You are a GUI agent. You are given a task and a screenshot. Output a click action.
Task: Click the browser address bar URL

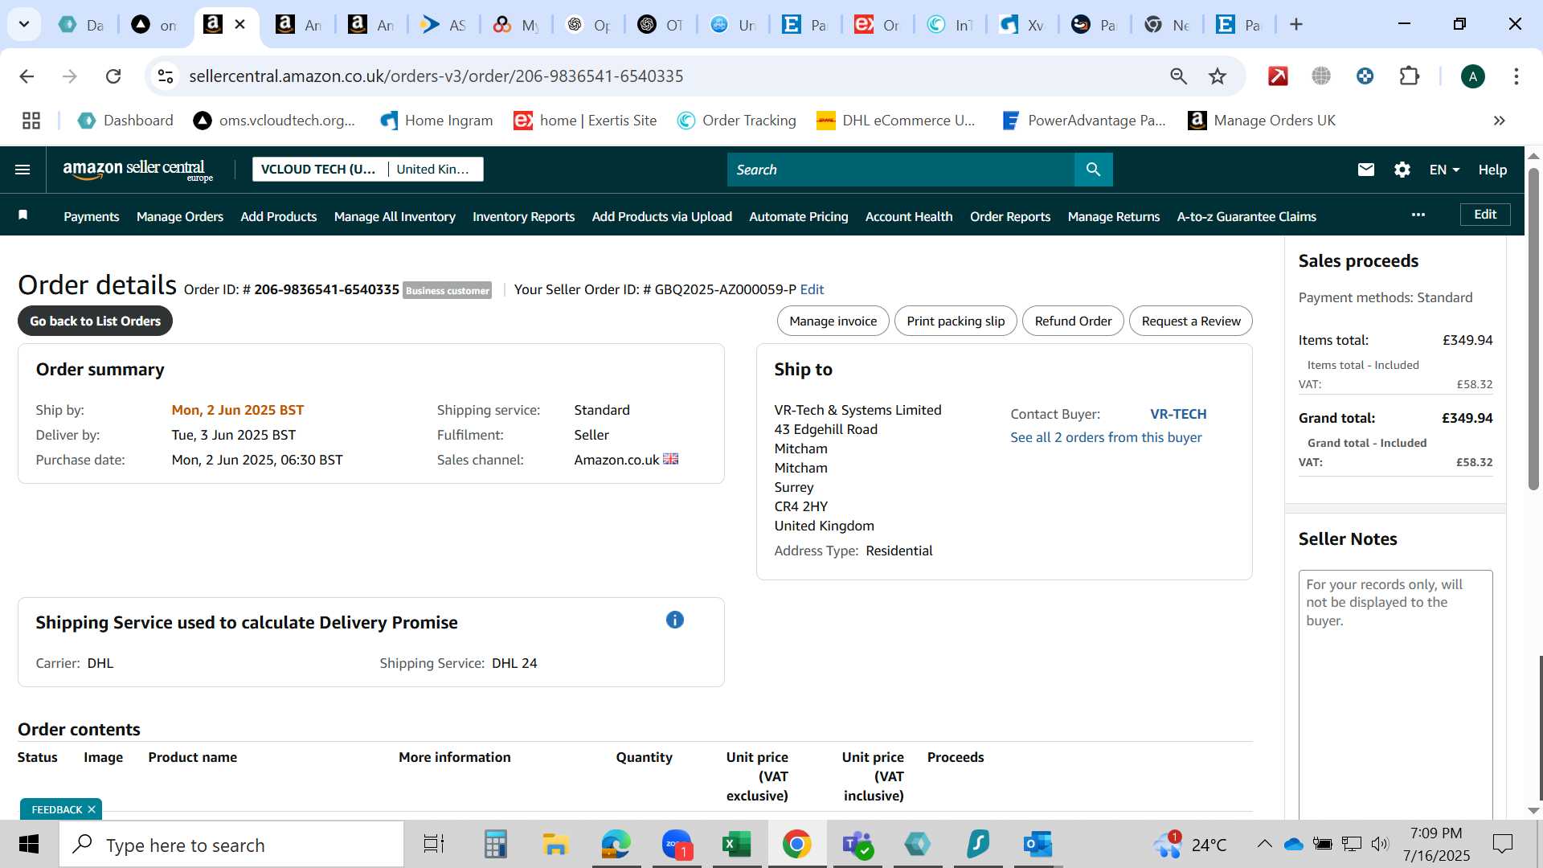(x=436, y=76)
